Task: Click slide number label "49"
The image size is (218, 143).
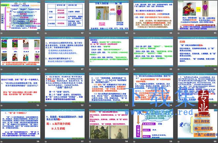Action: tap(171, 69)
